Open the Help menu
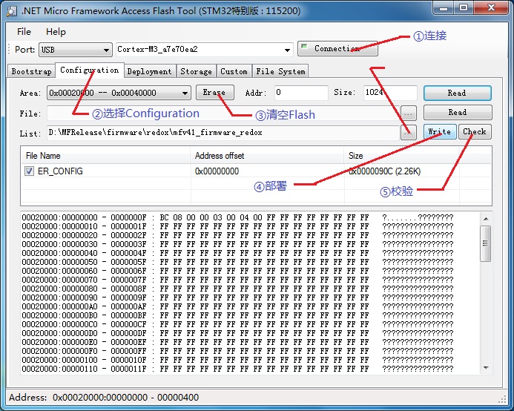This screenshot has width=514, height=411. [56, 32]
